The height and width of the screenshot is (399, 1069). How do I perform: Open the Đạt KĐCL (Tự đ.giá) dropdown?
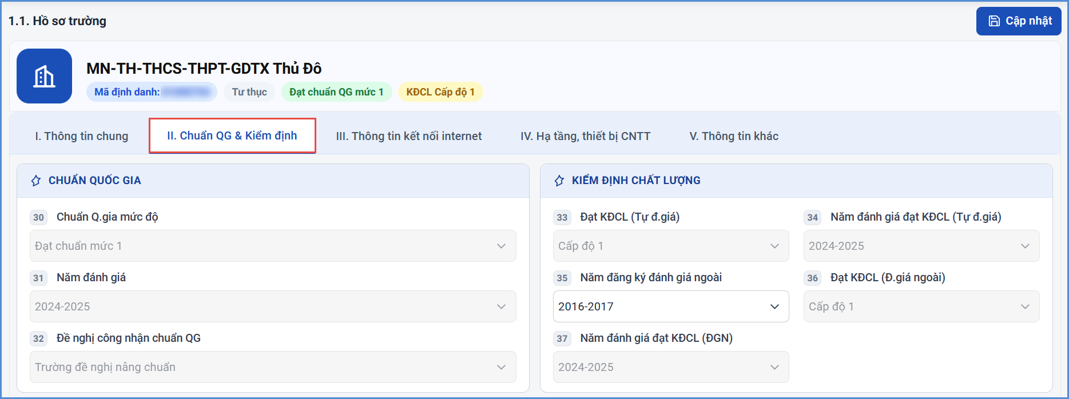(671, 246)
